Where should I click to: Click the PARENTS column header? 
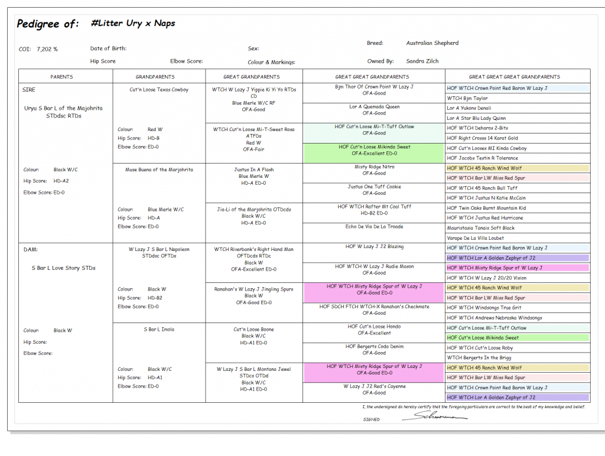(x=62, y=77)
